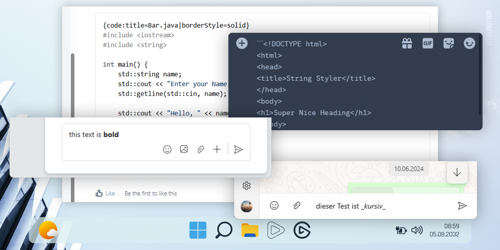The width and height of the screenshot is (500, 250).
Task: Click the Like link under code block
Action: (x=106, y=194)
